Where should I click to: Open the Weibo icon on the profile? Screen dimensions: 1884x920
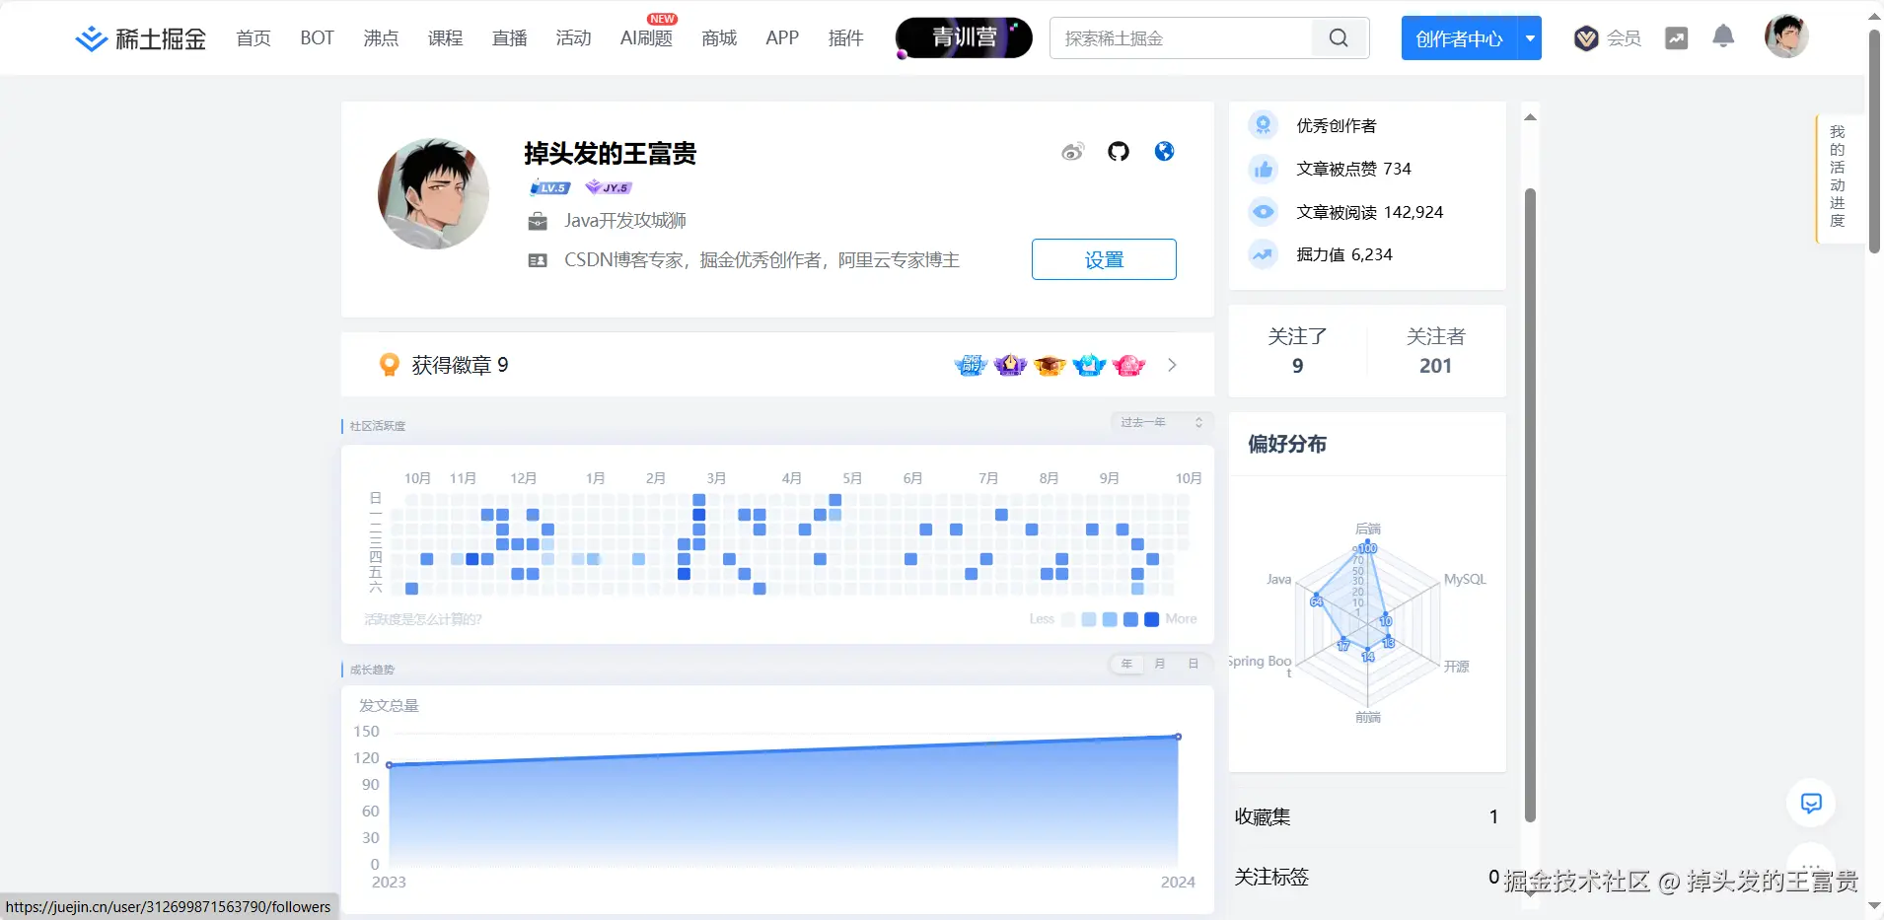coord(1071,151)
